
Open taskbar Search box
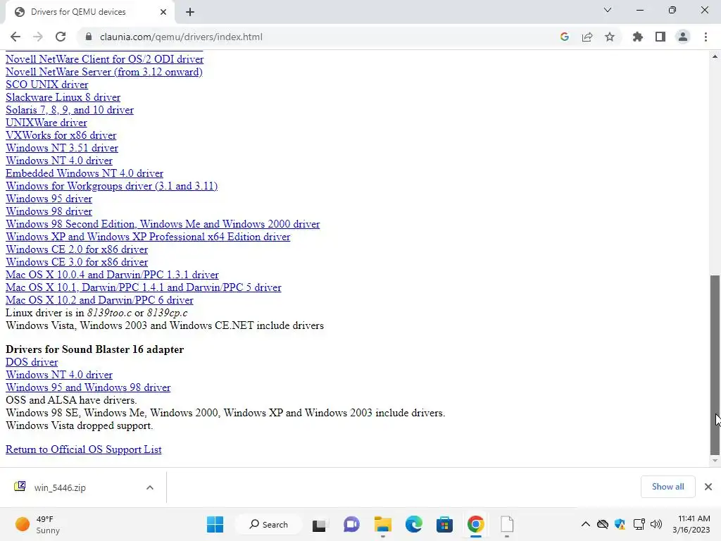click(x=268, y=524)
